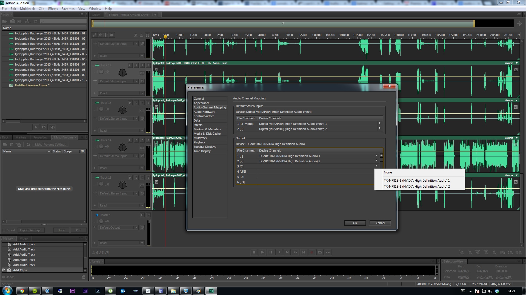526x295 pixels.
Task: Toggle Skip Selection in the transport
Action: coord(328,252)
